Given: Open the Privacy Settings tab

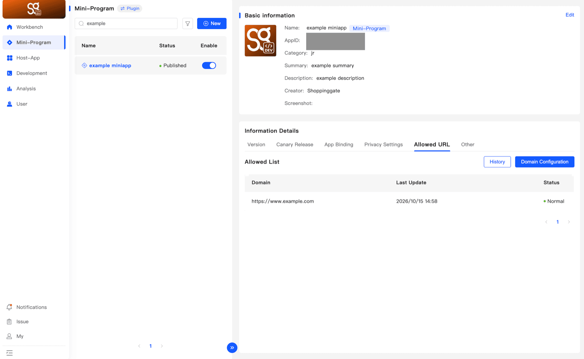Looking at the screenshot, I should point(384,145).
